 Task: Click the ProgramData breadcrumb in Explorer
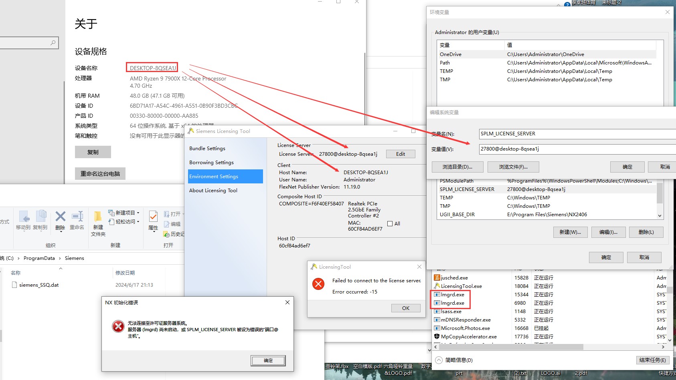click(39, 258)
